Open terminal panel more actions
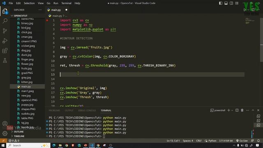Image resolution: width=263 pixels, height=148 pixels. pos(247,110)
